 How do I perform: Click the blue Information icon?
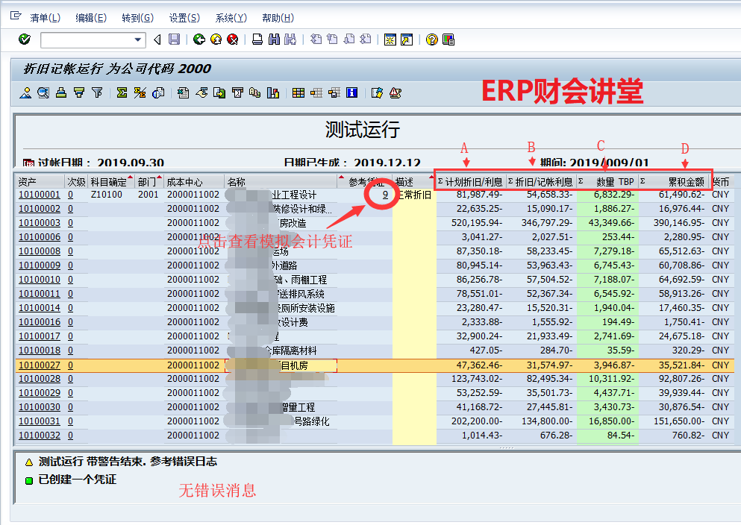(351, 93)
